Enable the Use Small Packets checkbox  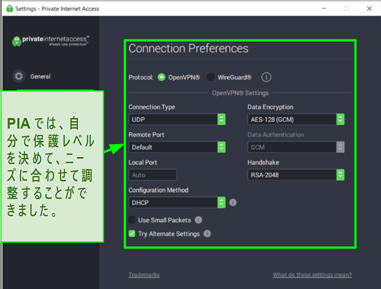pos(132,220)
